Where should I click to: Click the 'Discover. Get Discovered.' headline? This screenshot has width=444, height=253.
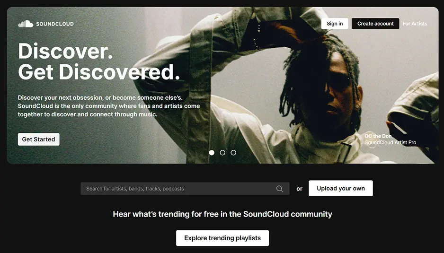click(99, 61)
